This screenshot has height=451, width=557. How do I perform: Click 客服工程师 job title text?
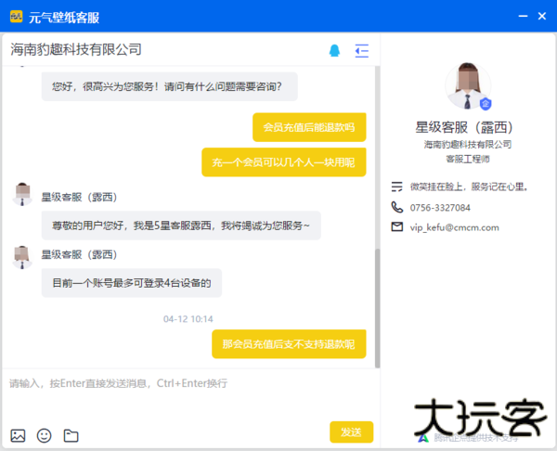pyautogui.click(x=468, y=159)
